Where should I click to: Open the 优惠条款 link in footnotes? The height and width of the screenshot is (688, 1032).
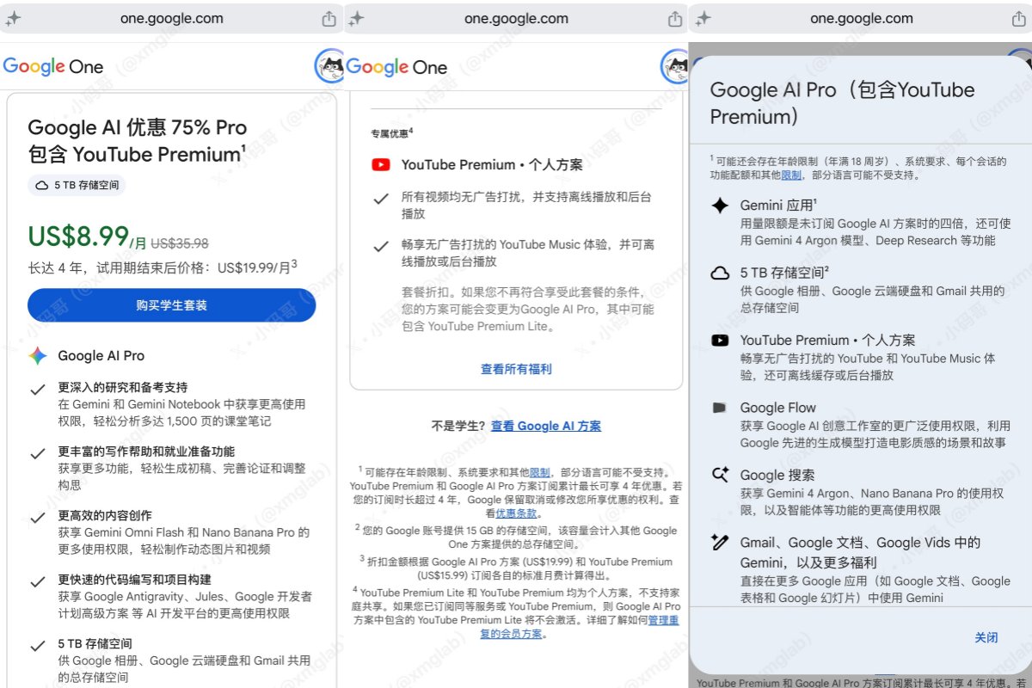click(517, 513)
